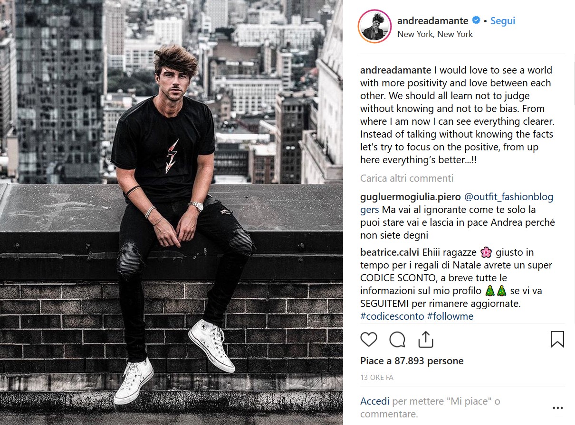The height and width of the screenshot is (425, 575).
Task: Click the @outfit_fashionbloggers mention
Action: click(508, 196)
